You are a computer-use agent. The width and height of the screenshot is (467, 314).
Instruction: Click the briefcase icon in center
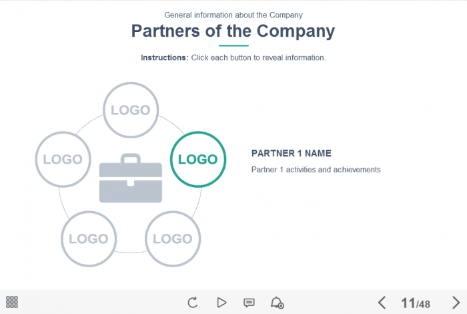coord(130,178)
